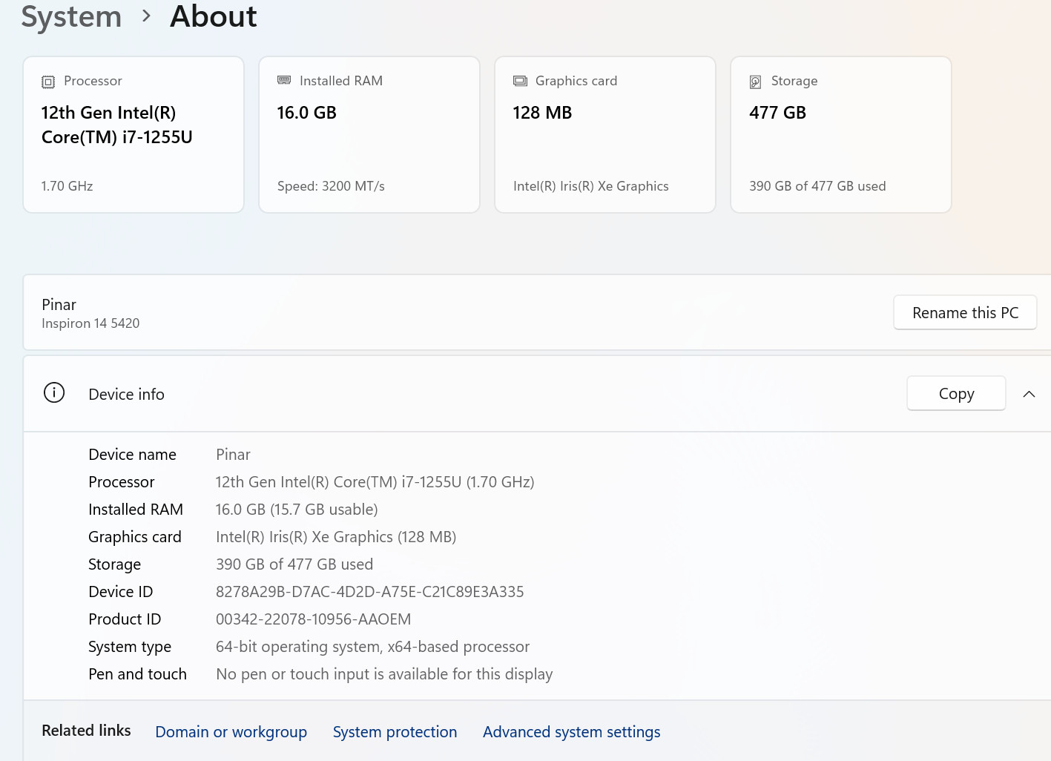Viewport: 1051px width, 761px height.
Task: Copy the device info details
Action: click(x=956, y=393)
